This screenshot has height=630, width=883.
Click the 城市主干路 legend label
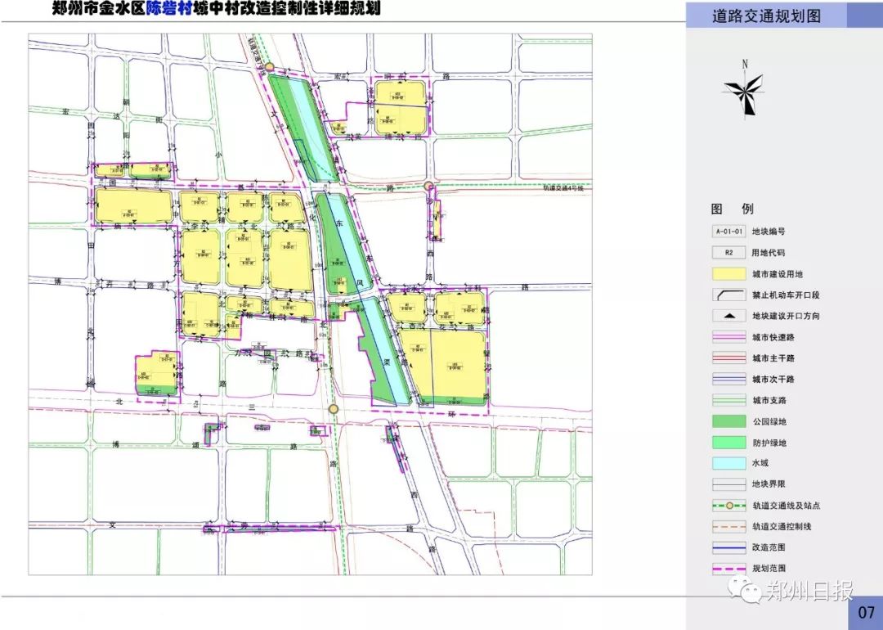(x=773, y=358)
